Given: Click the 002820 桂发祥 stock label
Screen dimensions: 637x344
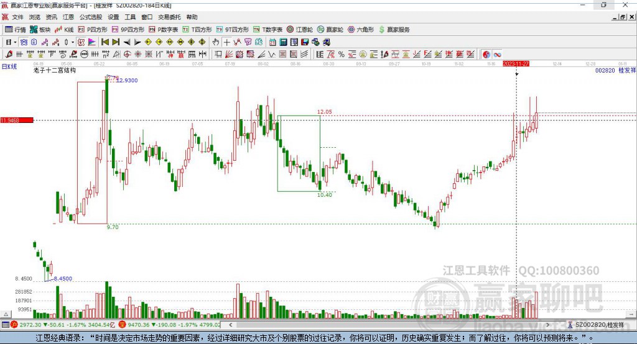Looking at the screenshot, I should pos(615,71).
